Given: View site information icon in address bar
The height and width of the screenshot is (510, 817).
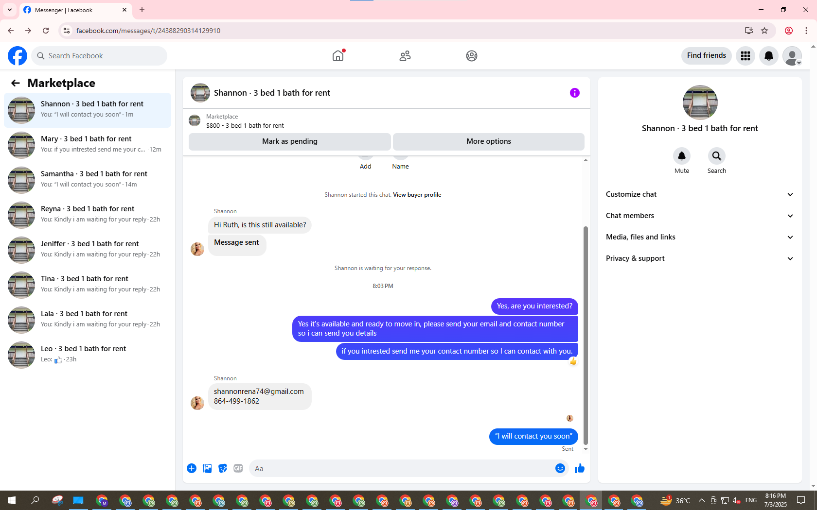Looking at the screenshot, I should pyautogui.click(x=67, y=31).
